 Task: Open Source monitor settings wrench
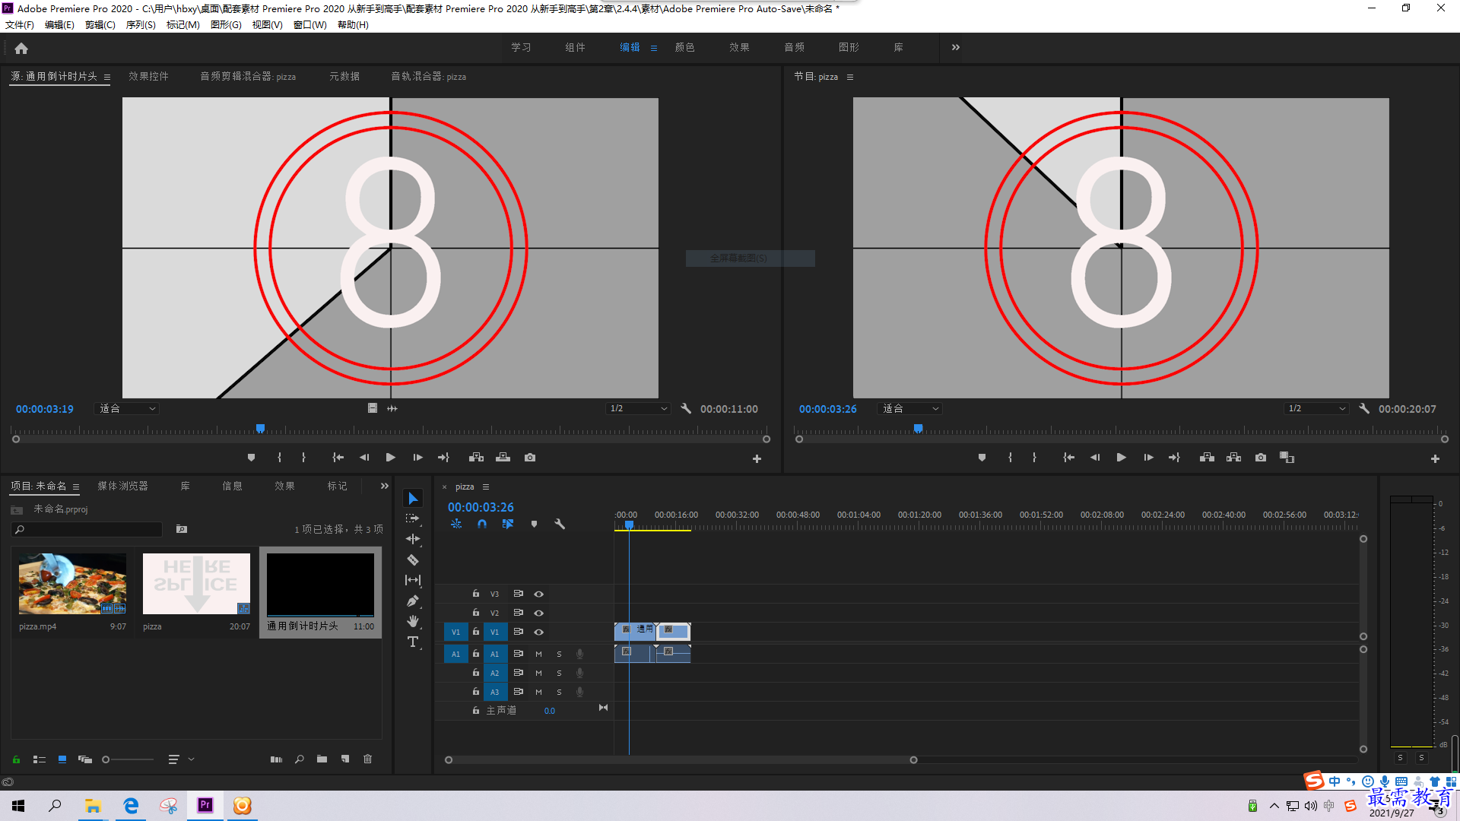tap(686, 408)
